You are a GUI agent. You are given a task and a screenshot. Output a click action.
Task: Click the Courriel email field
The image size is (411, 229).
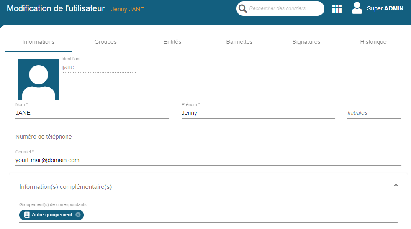(x=208, y=160)
